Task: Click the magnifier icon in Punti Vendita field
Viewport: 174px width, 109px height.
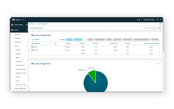Action: click(31, 28)
